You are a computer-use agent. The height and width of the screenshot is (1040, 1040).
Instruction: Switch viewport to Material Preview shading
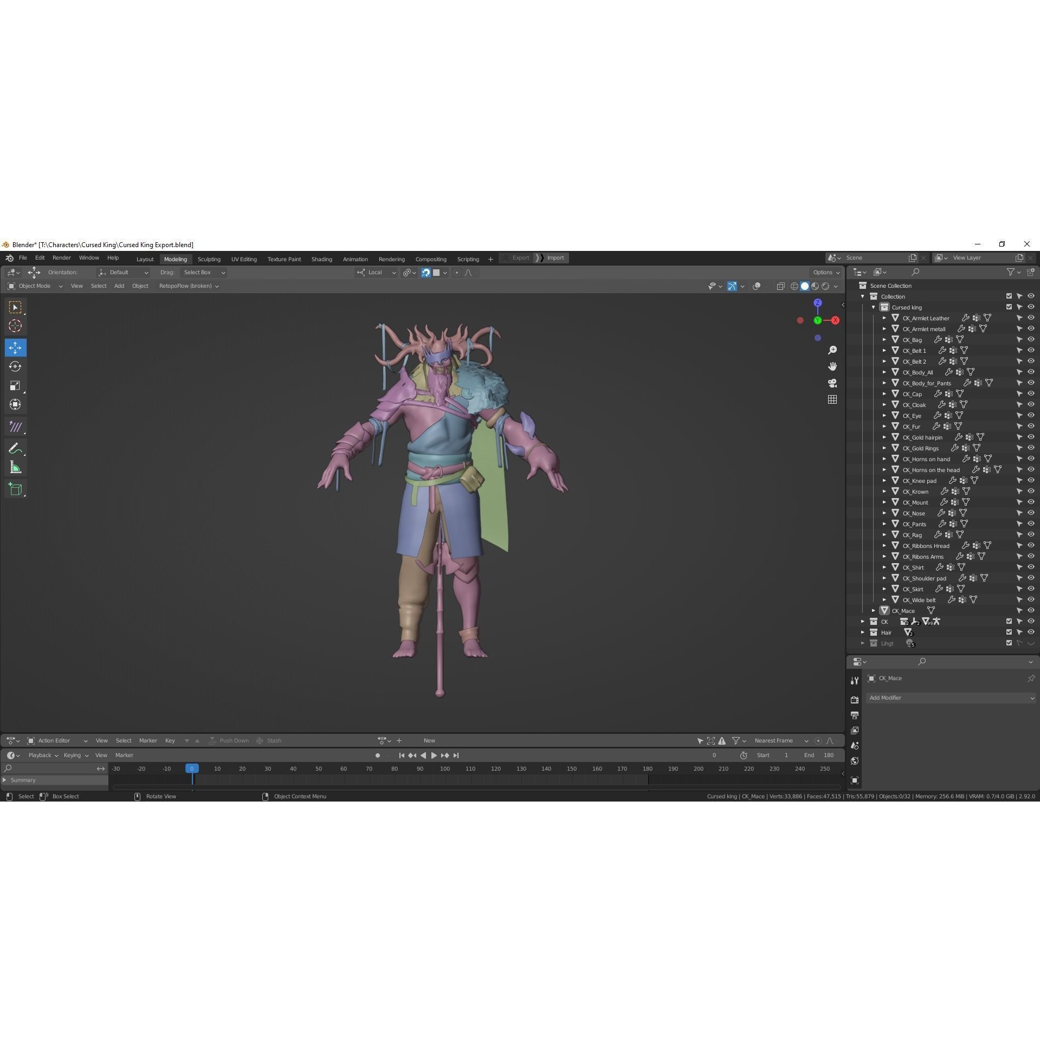click(815, 287)
